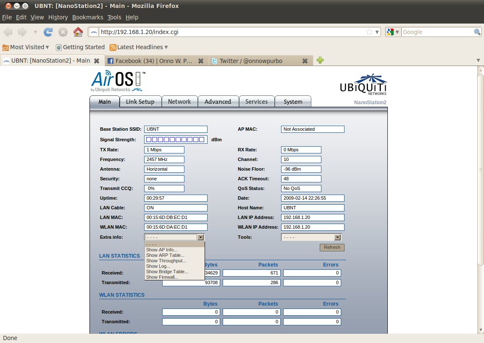Open the Most Visited bookmarks dropdown

pyautogui.click(x=26, y=47)
